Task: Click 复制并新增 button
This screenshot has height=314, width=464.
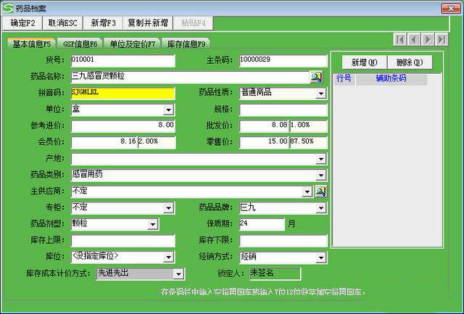Action: [148, 23]
